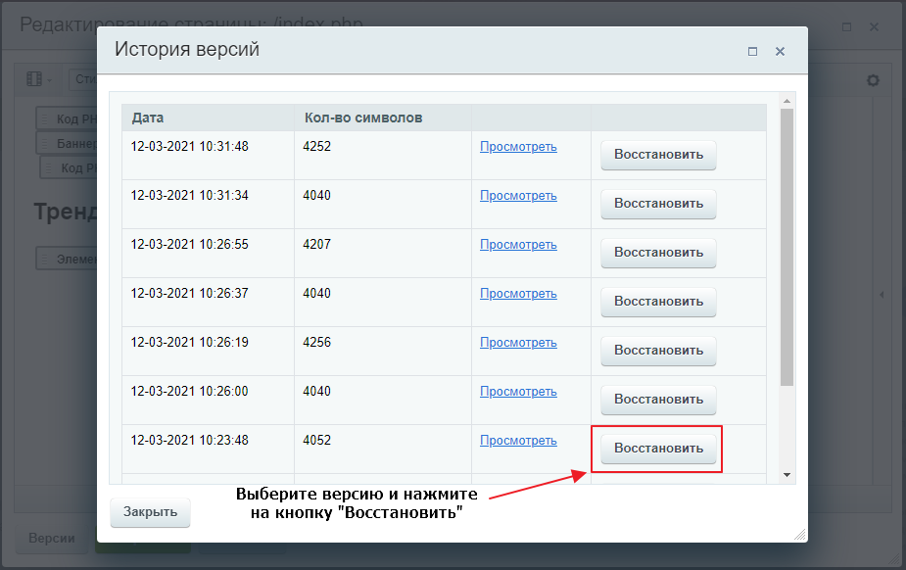
Task: Click the resize grip at dialog corner
Action: click(799, 534)
